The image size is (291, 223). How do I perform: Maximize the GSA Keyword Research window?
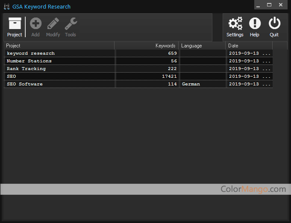click(x=269, y=5)
